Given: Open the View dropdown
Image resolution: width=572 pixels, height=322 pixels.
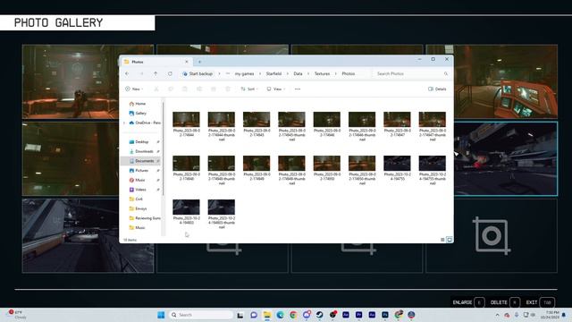Looking at the screenshot, I should 276,89.
